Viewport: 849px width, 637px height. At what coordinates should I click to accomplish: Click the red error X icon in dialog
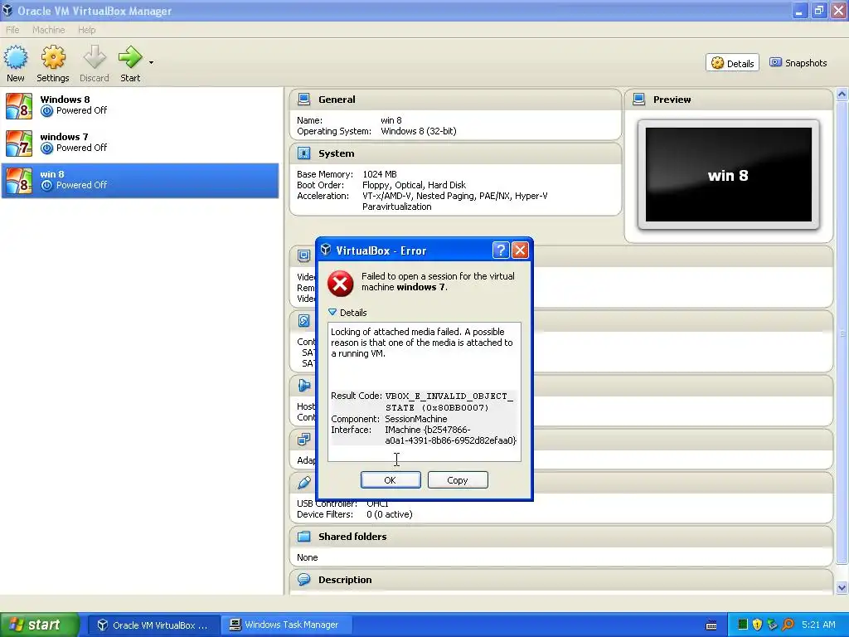point(341,284)
